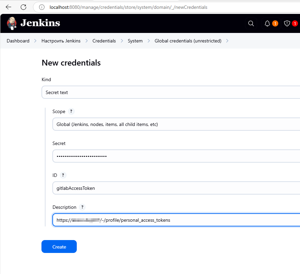
Task: Open the notifications bell icon
Action: [267, 23]
